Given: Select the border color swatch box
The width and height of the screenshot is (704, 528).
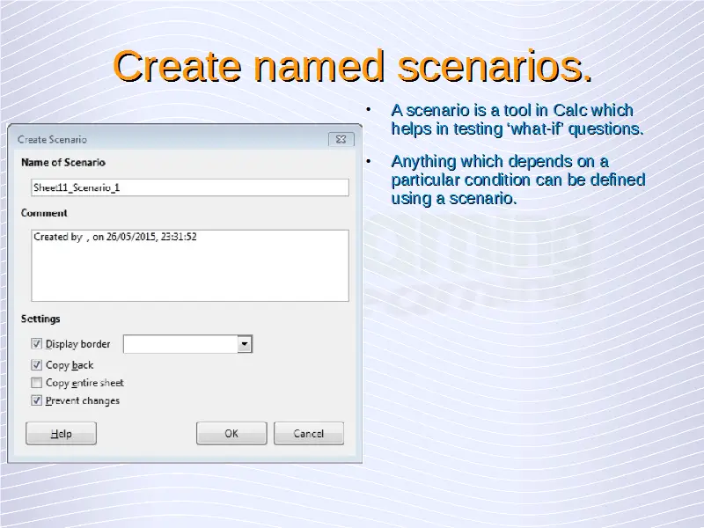Looking at the screenshot, I should 180,344.
